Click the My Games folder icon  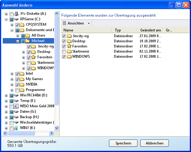[22, 79]
